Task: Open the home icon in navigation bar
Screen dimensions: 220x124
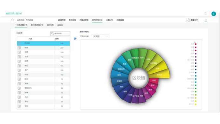Action: click(x=12, y=20)
